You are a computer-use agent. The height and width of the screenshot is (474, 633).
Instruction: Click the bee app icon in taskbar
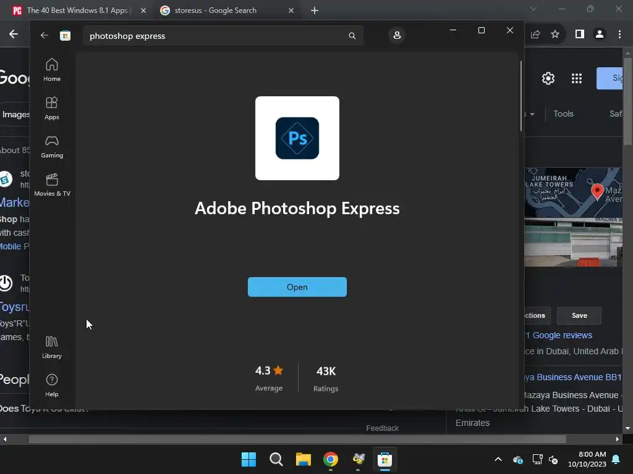(358, 459)
